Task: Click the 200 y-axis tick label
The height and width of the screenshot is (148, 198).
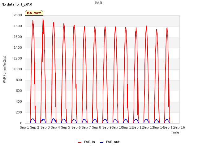Action: tap(19, 112)
